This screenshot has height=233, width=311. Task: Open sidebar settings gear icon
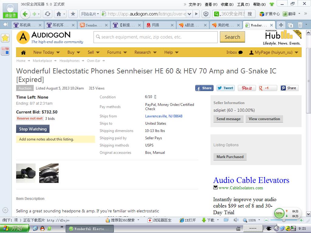pos(5,210)
